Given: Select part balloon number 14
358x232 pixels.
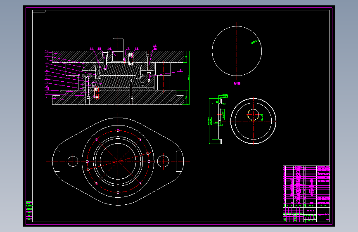Looking at the screenshot, I should [92, 49].
